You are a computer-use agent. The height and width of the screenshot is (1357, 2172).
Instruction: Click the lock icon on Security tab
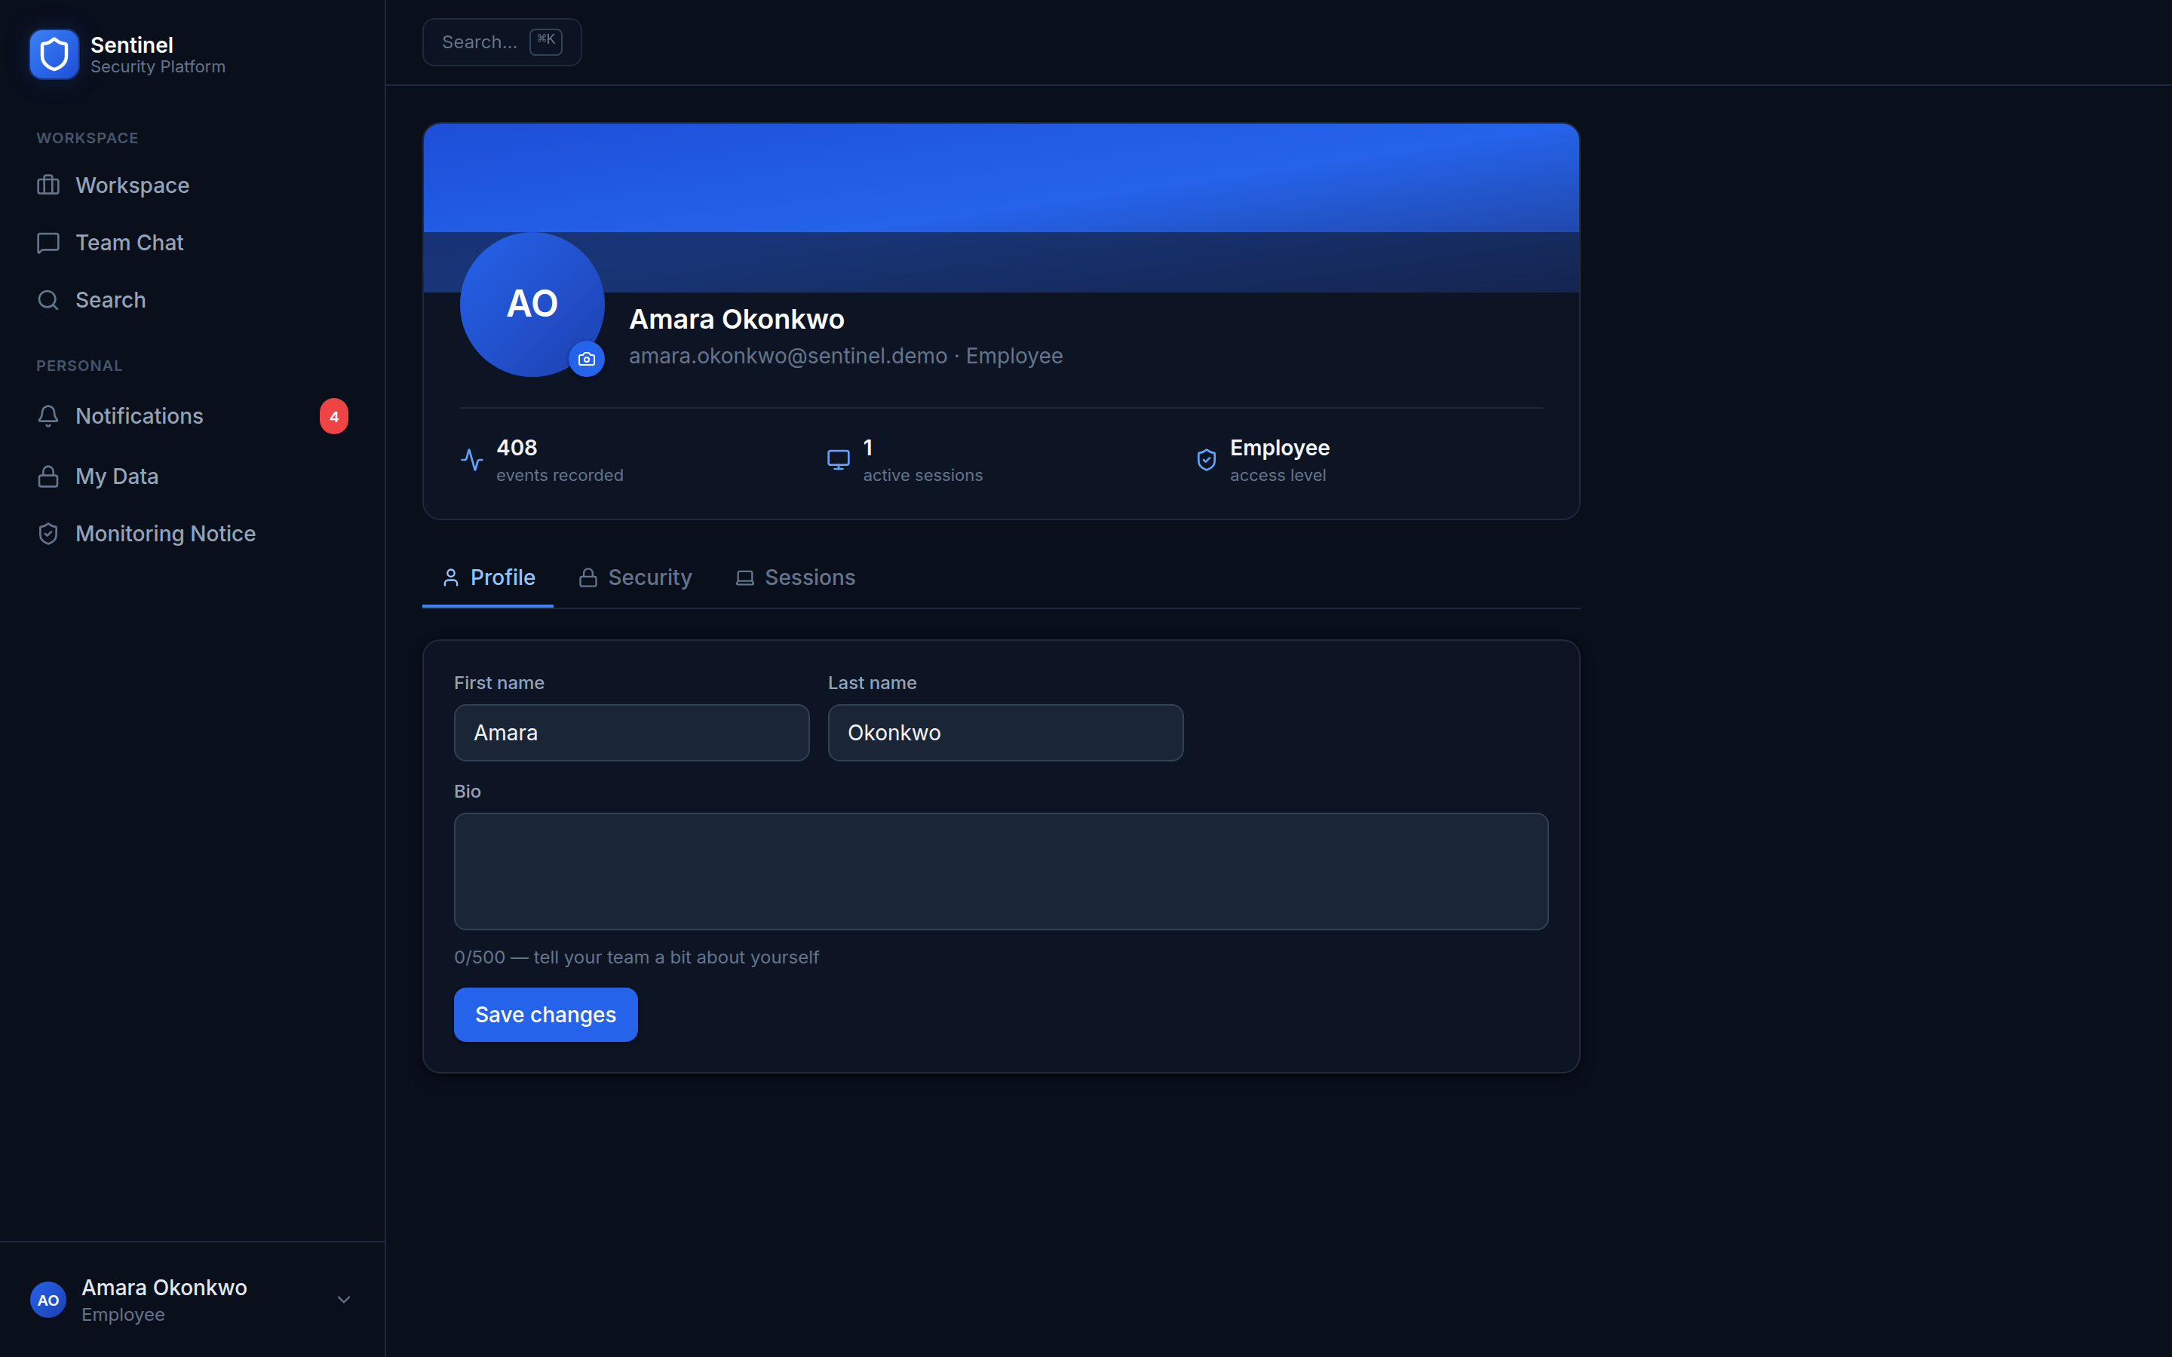(588, 578)
